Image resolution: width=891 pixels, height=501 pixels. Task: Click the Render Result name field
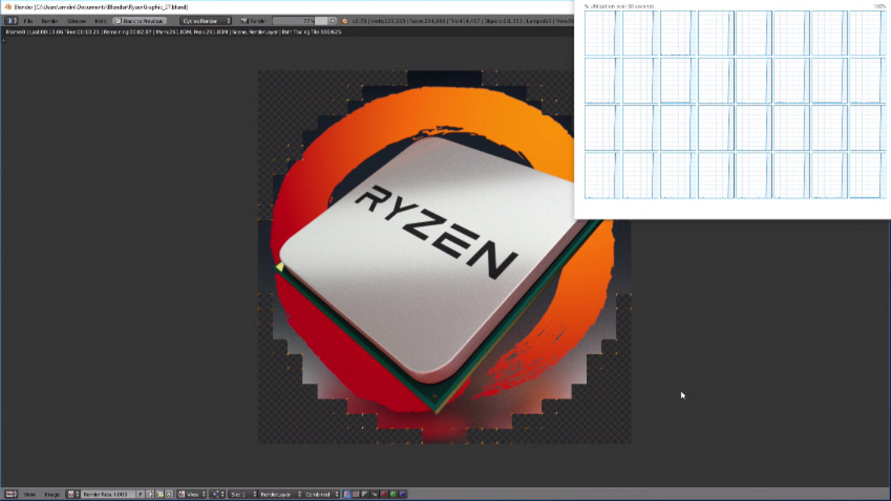[108, 494]
